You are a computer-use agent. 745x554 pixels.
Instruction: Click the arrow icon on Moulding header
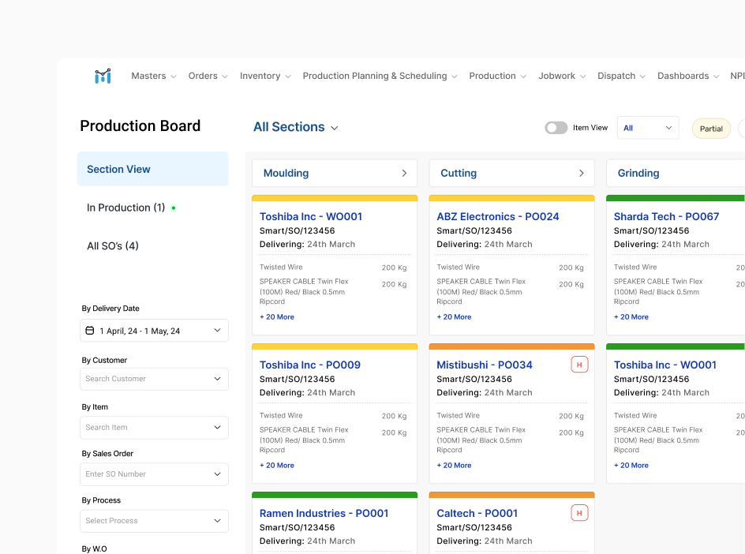coord(404,174)
